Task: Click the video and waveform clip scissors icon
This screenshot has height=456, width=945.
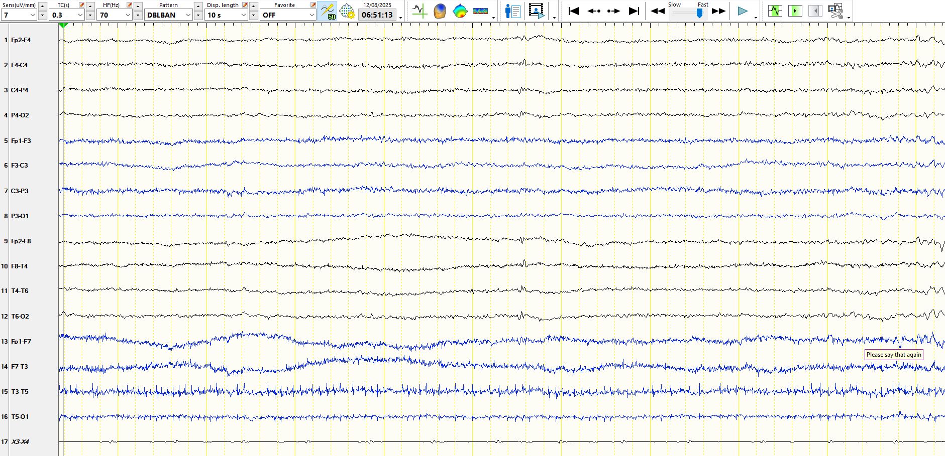Action: click(x=835, y=11)
